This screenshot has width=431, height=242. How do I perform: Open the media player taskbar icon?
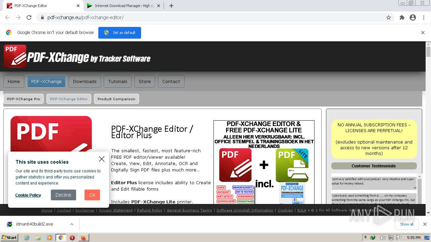49,238
